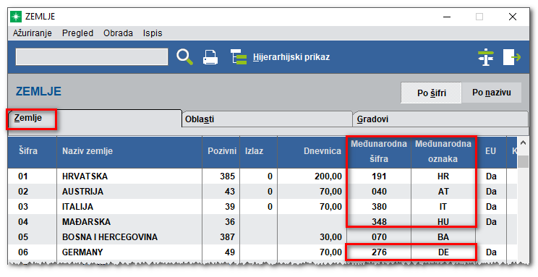538x277 pixels.
Task: Open the Hijerarhijski prikaz tree icon
Action: 239,56
